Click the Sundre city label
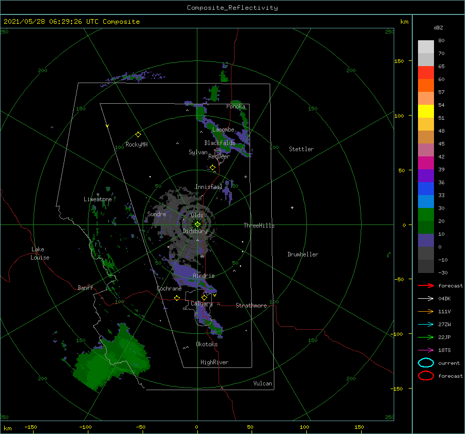 pyautogui.click(x=157, y=214)
